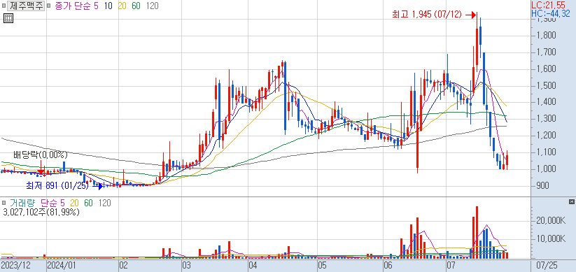Screen dimensions: 576x272
Task: Toggle the square marker before 제주맥주
Action: coord(4,6)
